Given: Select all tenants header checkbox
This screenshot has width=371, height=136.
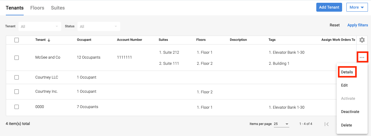Looking at the screenshot, I should point(17,40).
